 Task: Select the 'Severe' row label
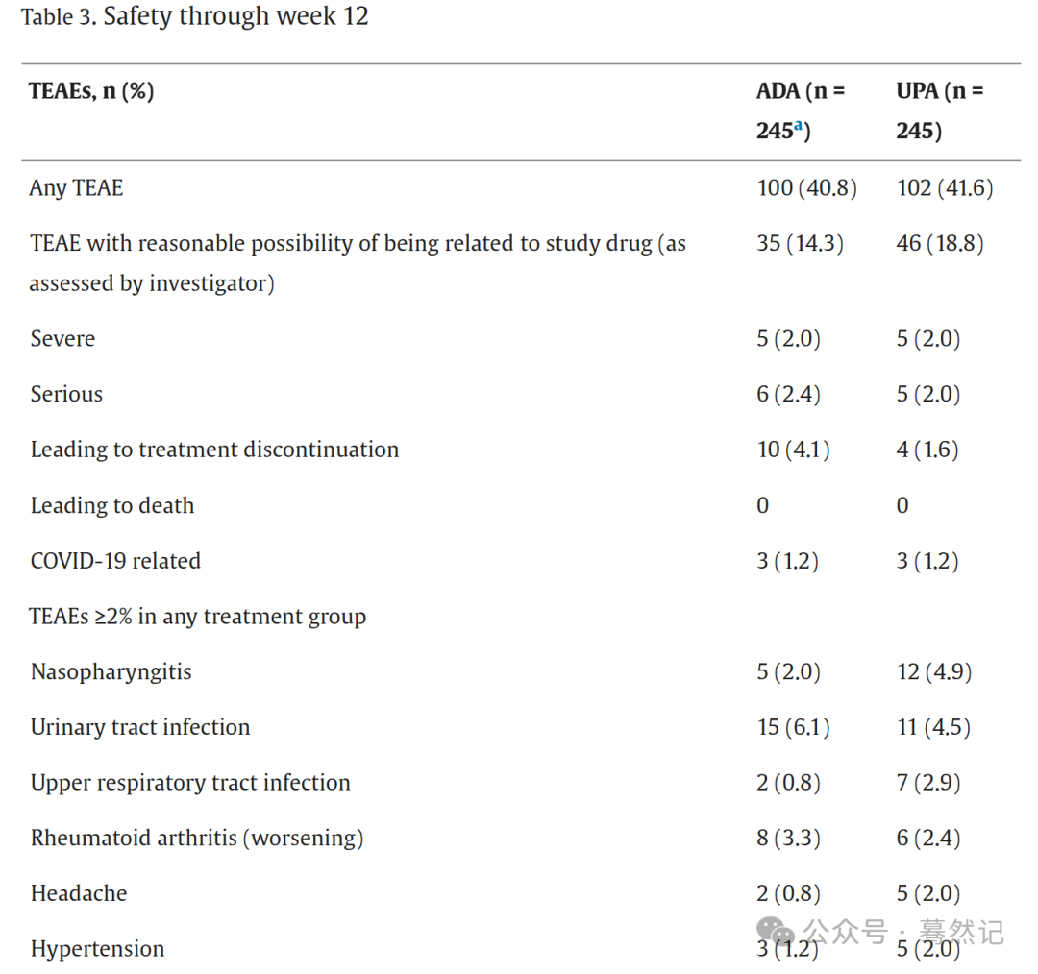[x=62, y=339]
